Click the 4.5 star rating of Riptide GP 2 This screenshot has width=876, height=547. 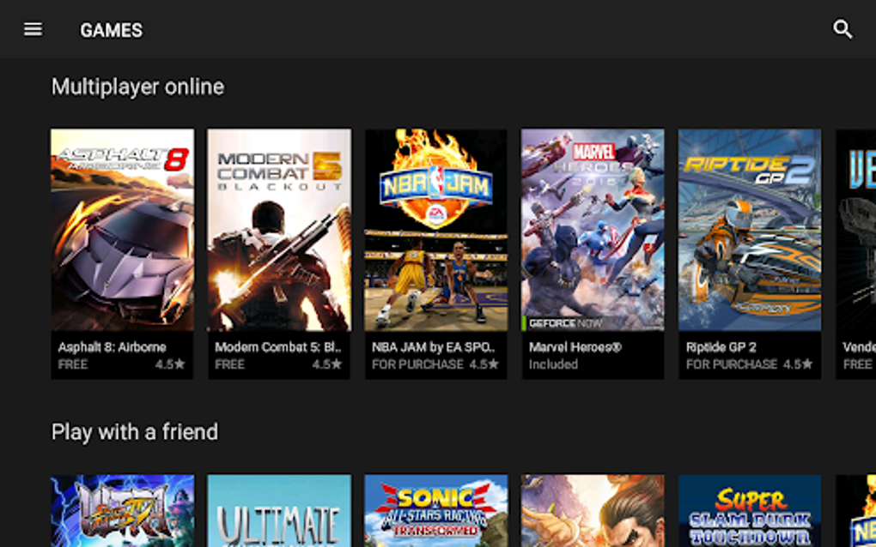(797, 364)
